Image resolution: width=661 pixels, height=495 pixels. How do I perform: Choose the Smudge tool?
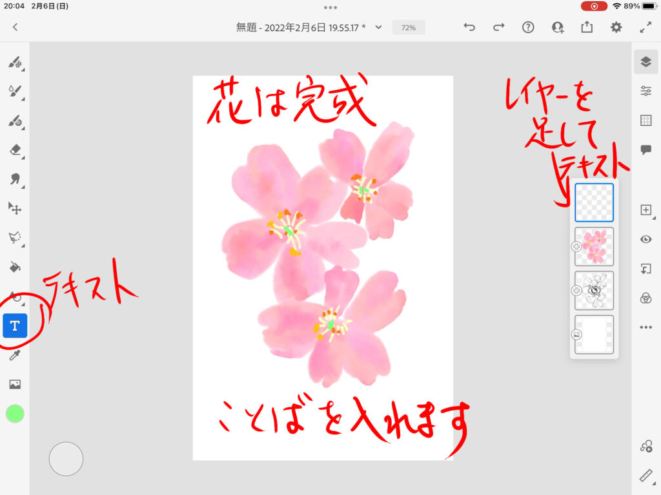click(x=15, y=179)
